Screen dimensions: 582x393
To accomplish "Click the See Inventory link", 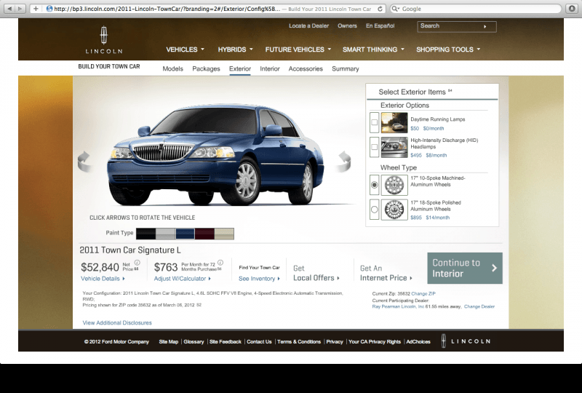I will pos(259,279).
